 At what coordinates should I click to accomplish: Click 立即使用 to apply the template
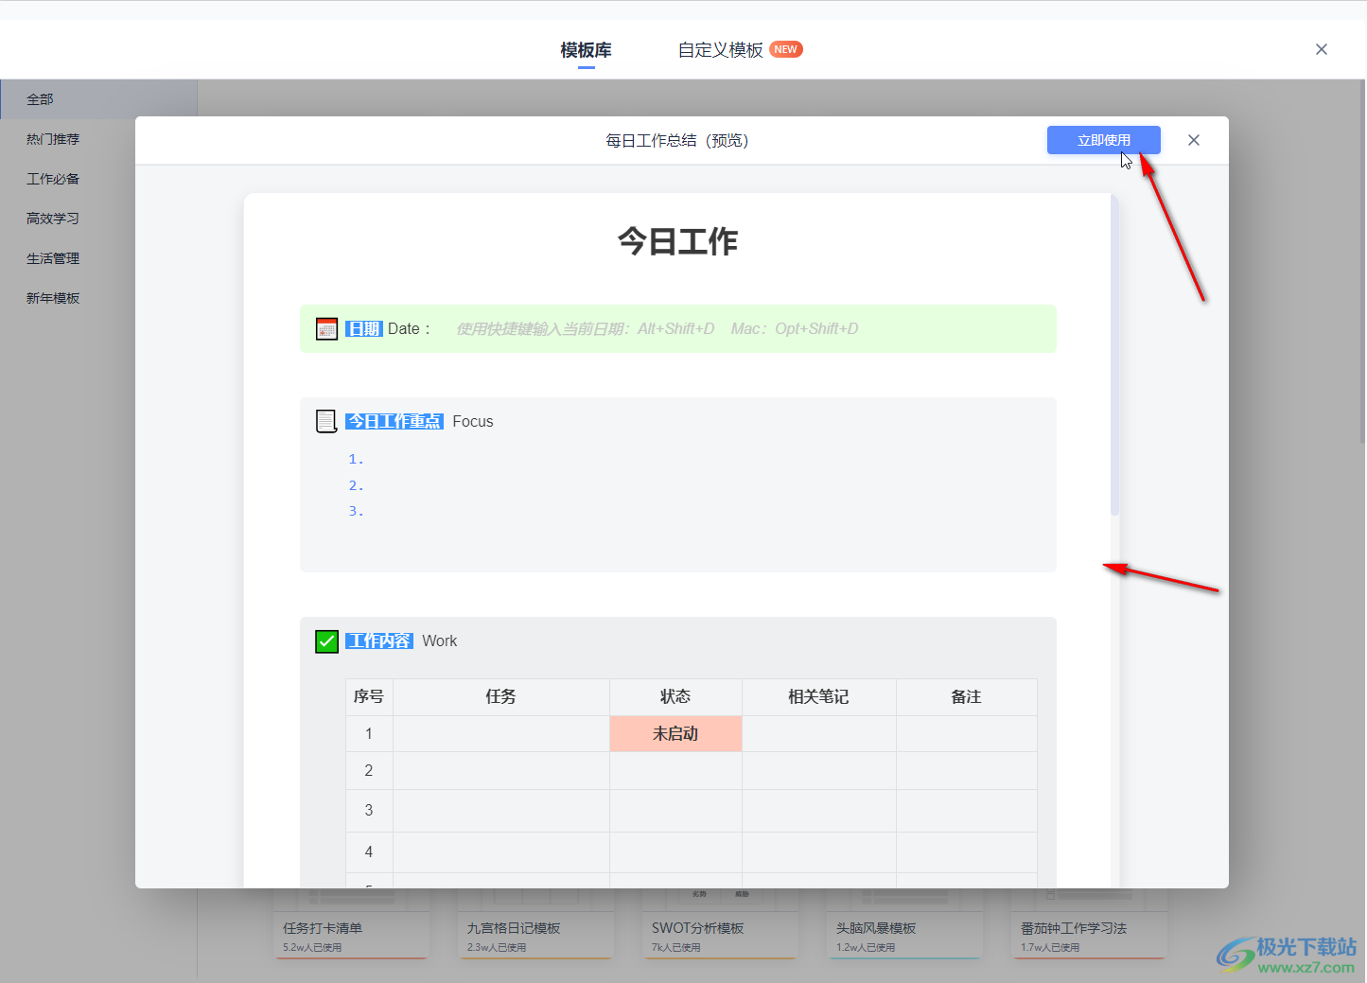tap(1104, 140)
